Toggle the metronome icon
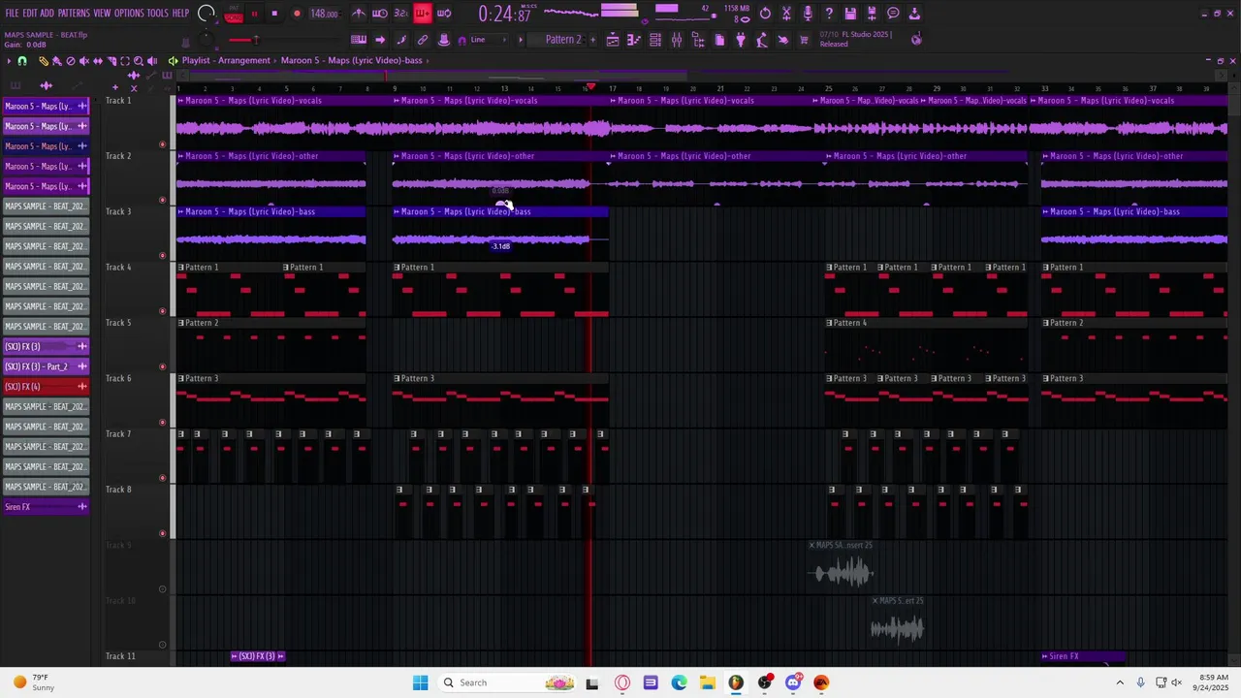 (x=359, y=14)
